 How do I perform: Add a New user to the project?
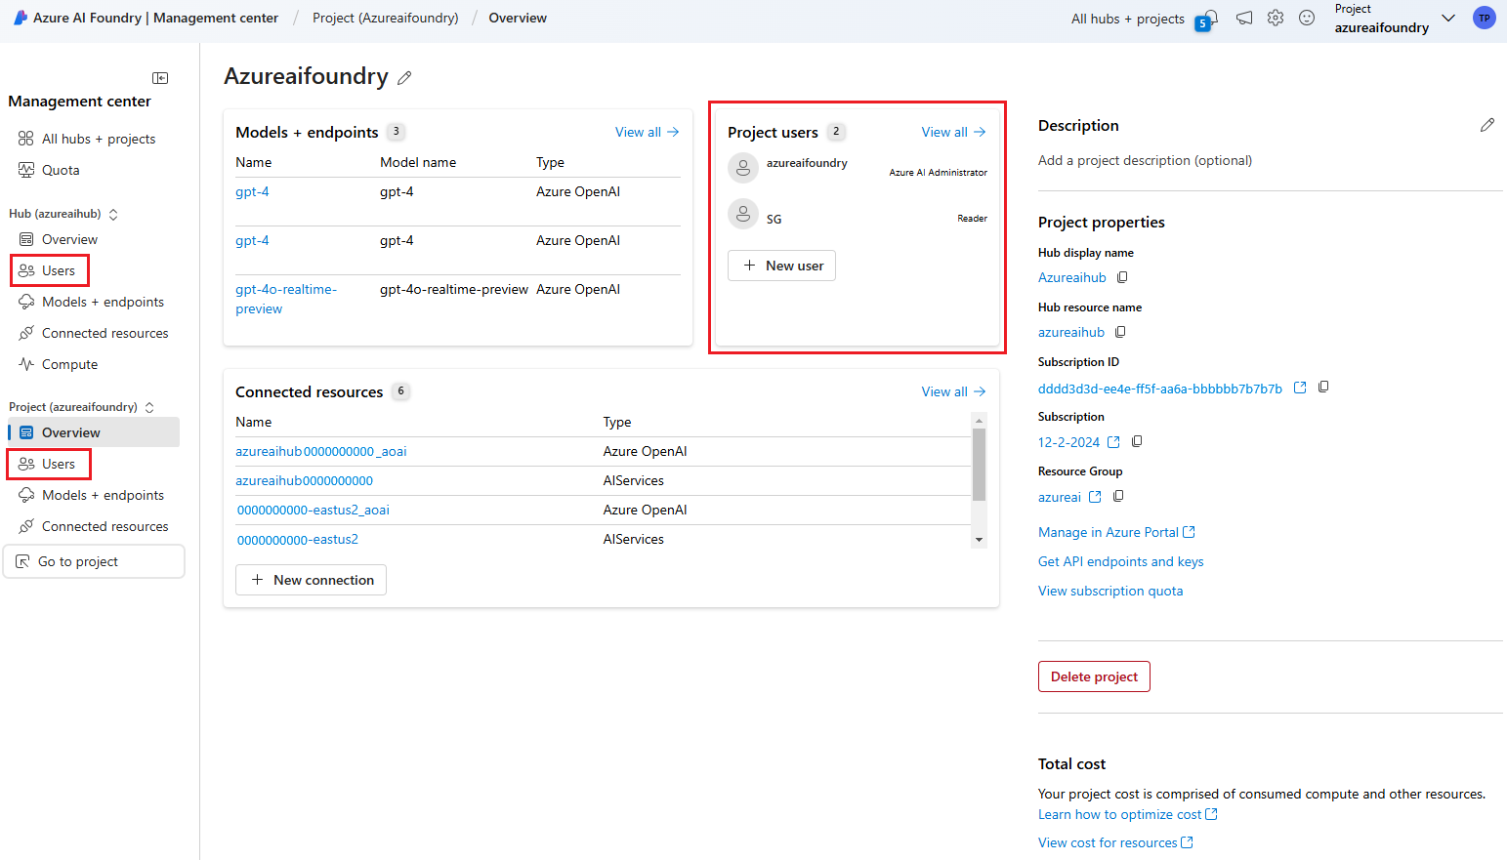781,266
